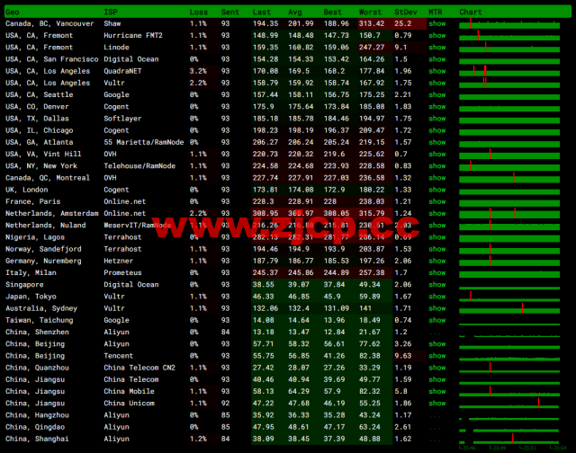Show MTR for Seattle Google row
Viewport: 576px width, 453px height.
pyautogui.click(x=437, y=95)
